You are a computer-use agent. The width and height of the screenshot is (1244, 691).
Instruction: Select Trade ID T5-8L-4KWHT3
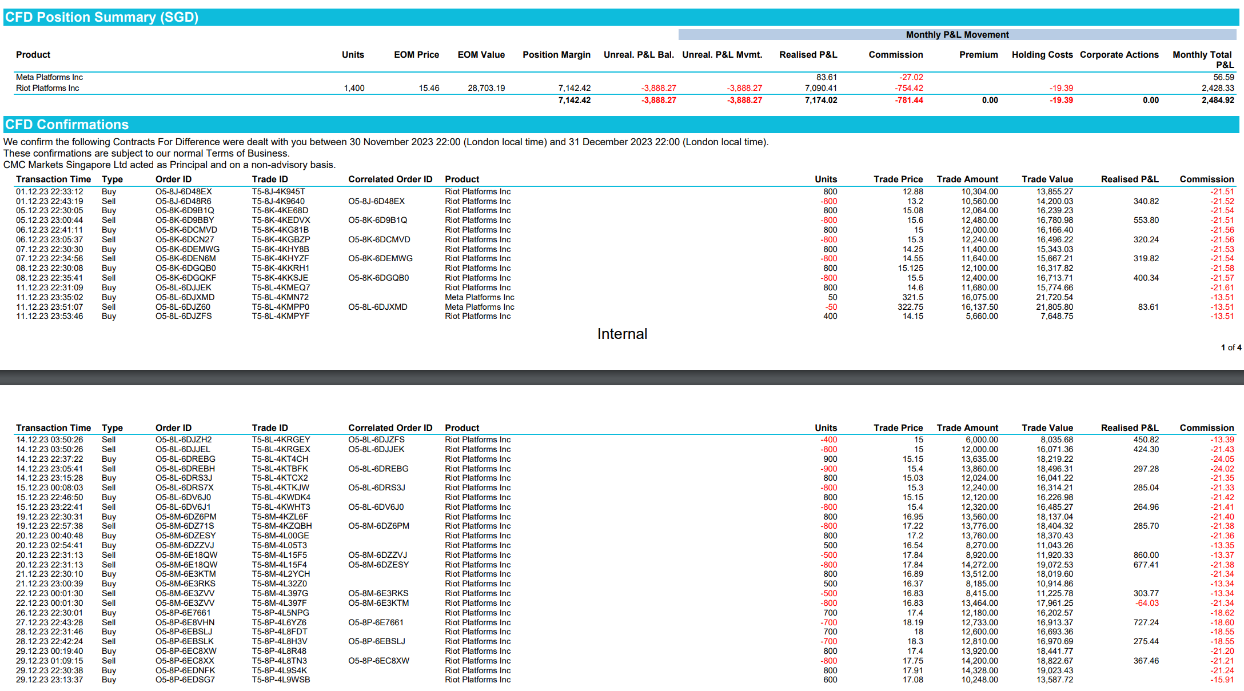click(281, 507)
